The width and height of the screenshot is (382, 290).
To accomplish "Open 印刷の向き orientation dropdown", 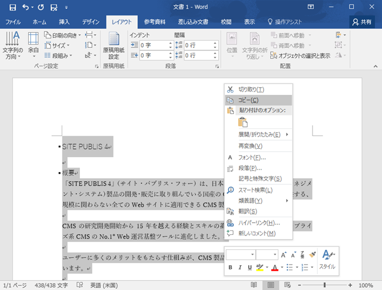I will point(62,35).
